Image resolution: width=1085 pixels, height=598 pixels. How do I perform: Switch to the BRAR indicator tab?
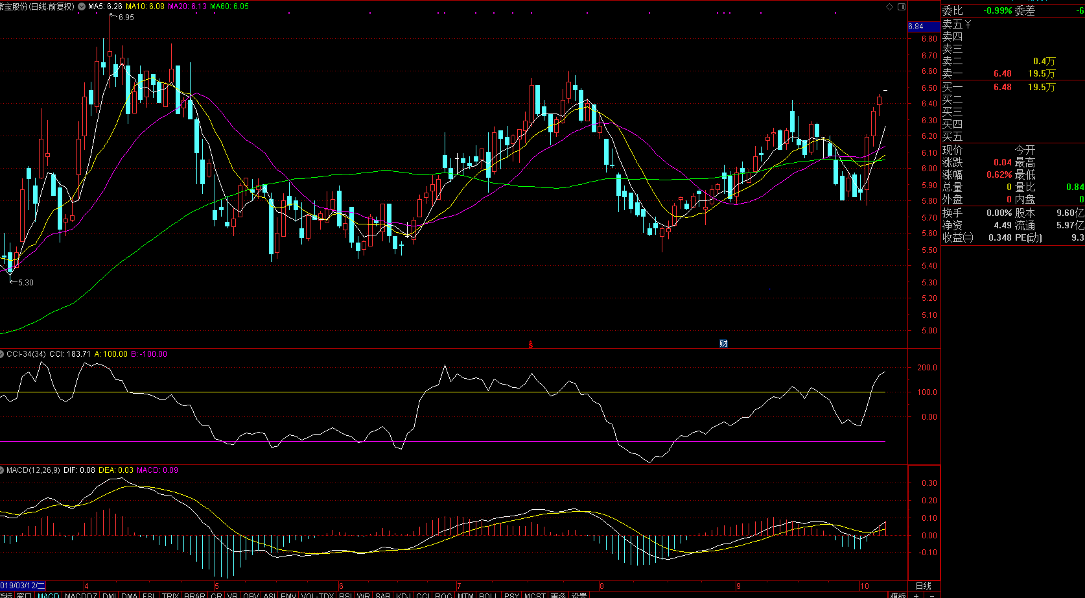[x=194, y=595]
